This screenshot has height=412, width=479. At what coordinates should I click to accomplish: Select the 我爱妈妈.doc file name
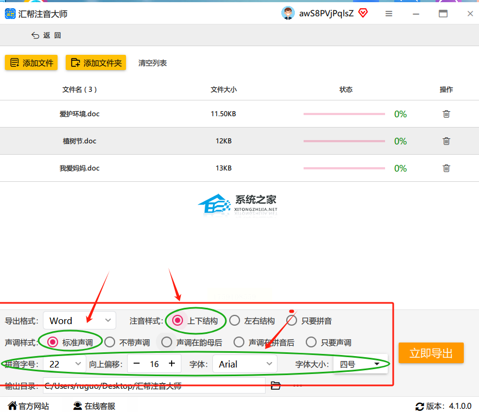click(x=79, y=168)
